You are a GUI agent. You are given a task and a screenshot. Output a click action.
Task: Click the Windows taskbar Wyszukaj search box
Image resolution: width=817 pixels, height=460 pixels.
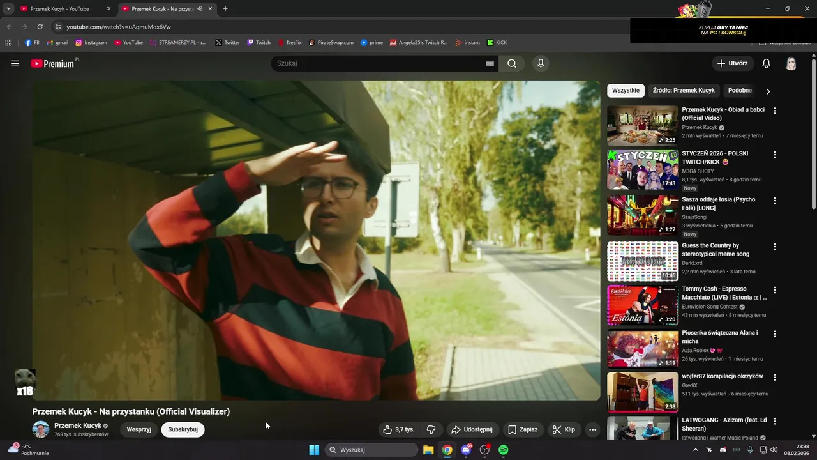(371, 450)
